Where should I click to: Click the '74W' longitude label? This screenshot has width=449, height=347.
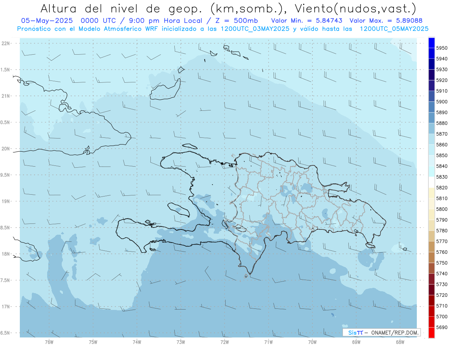point(137,342)
